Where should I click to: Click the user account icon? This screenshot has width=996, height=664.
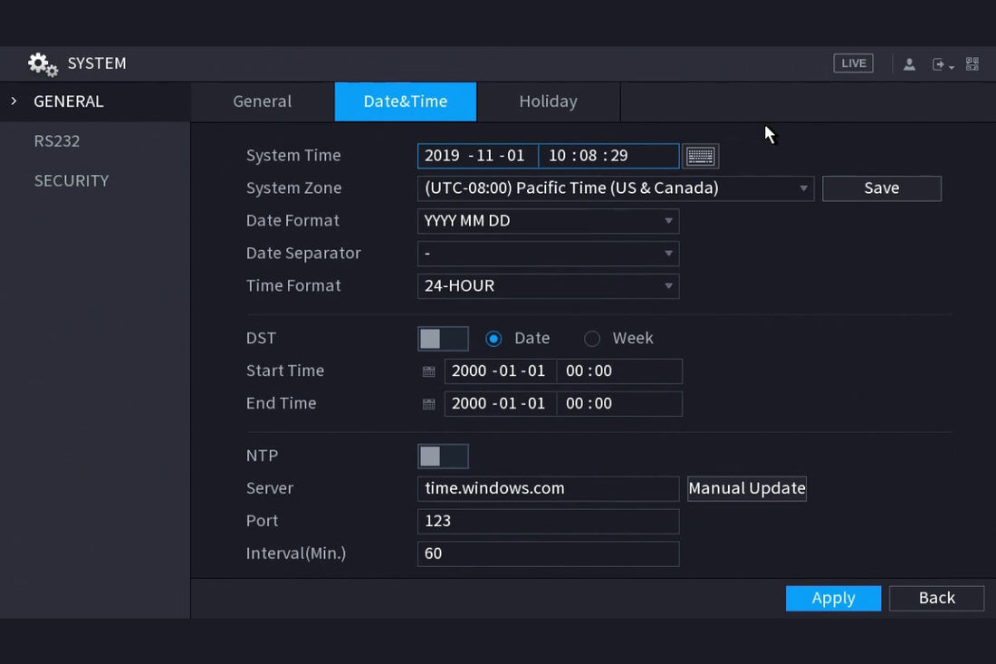coord(909,63)
